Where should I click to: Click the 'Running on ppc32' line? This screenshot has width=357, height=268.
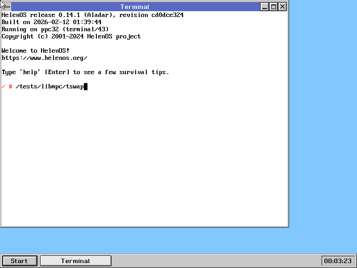(x=55, y=29)
